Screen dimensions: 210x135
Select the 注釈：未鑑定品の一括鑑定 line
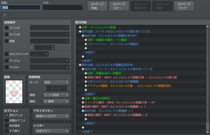[141, 73]
